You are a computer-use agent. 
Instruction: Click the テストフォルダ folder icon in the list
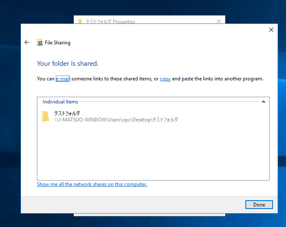(x=45, y=117)
